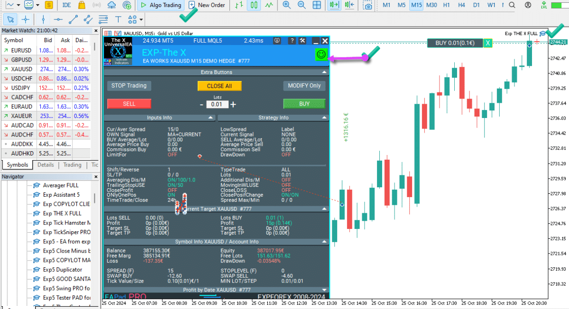The width and height of the screenshot is (569, 309).
Task: Collapse the Extra Buttons section
Action: (x=324, y=72)
